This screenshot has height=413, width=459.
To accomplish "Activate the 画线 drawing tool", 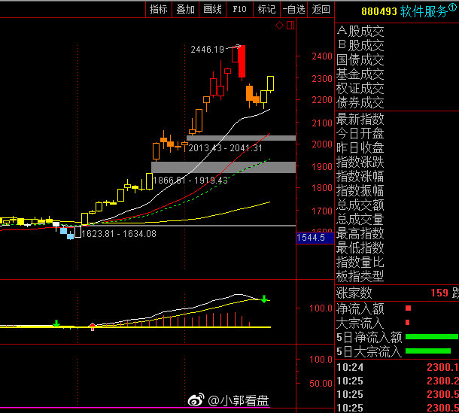I will (212, 9).
